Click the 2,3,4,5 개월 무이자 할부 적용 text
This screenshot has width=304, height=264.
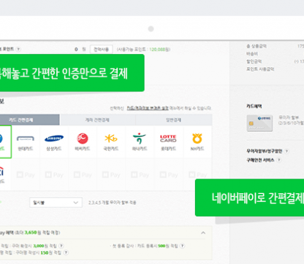point(113,203)
